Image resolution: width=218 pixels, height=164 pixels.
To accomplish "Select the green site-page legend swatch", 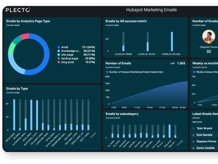I will click(x=58, y=55).
